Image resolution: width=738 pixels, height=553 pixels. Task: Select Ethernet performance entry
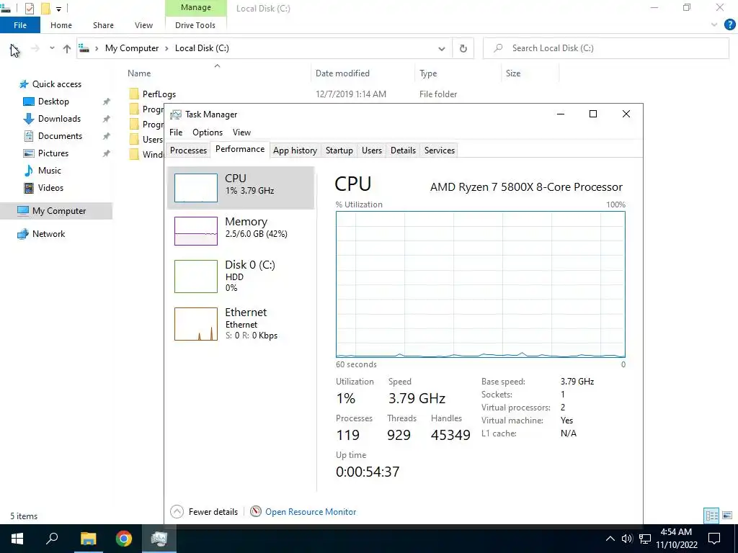point(241,323)
